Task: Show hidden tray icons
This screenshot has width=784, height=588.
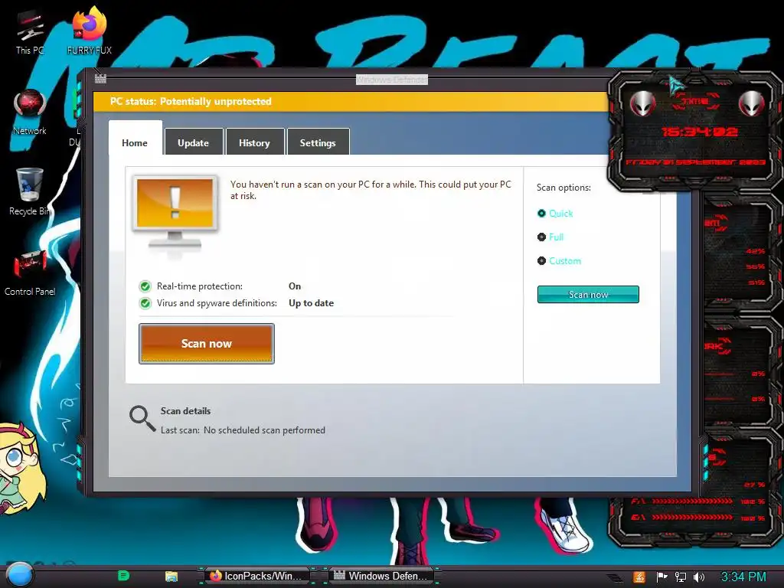Action: coord(615,577)
